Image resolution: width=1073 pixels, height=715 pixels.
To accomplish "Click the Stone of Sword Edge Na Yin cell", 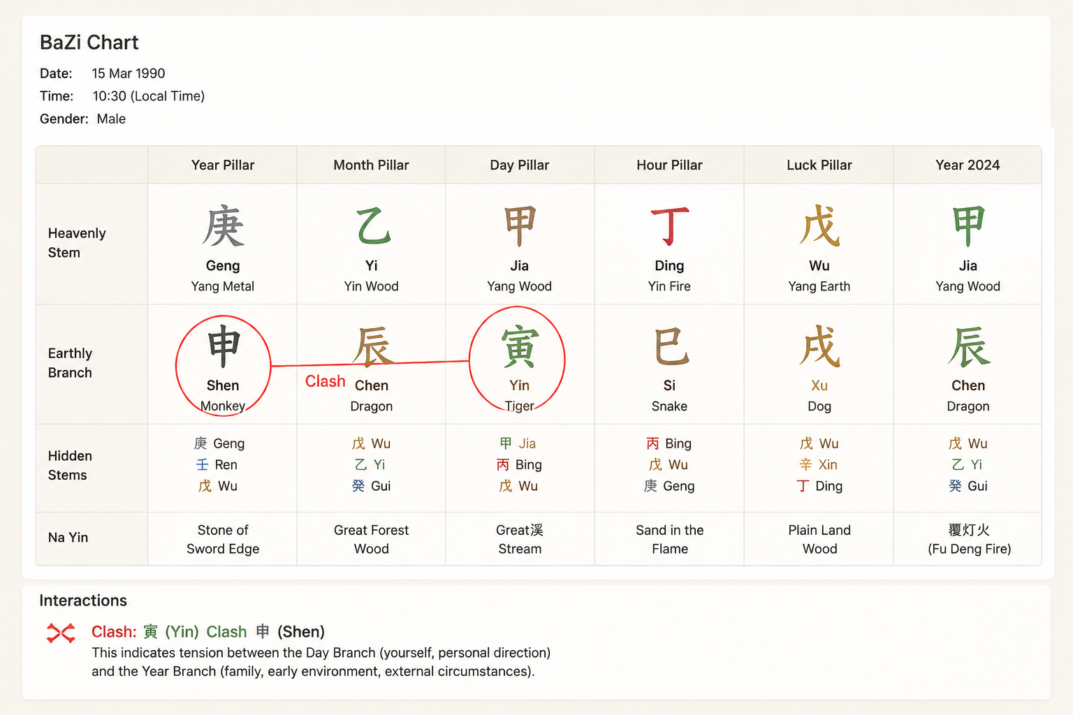I will (x=223, y=539).
